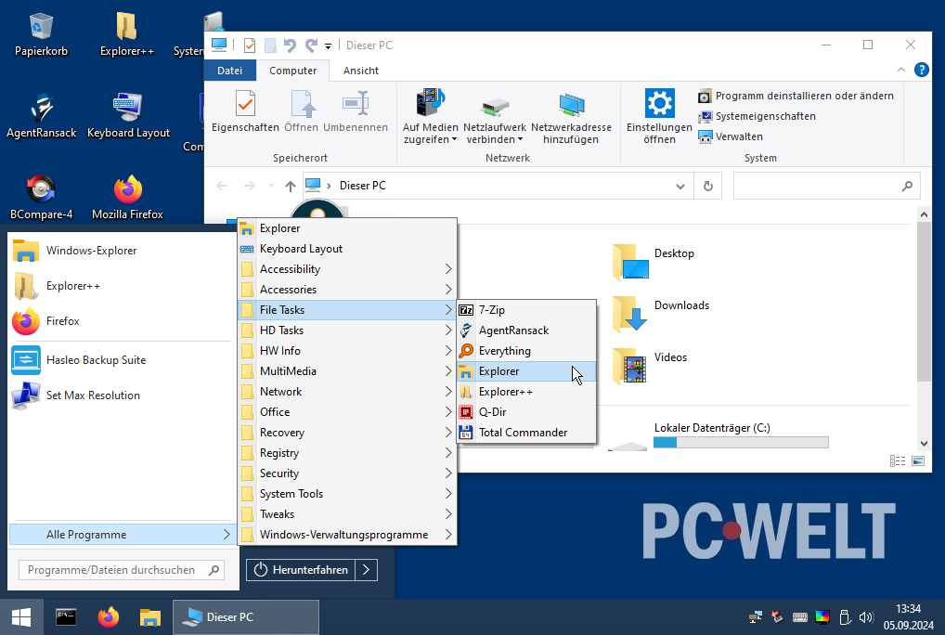This screenshot has width=945, height=635.
Task: Click the volume speaker tray icon
Action: point(866,617)
